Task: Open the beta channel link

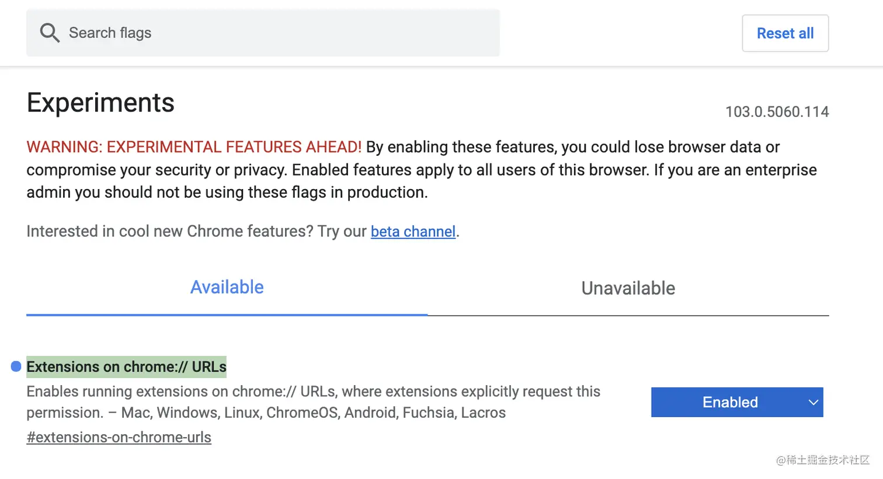Action: pos(413,232)
